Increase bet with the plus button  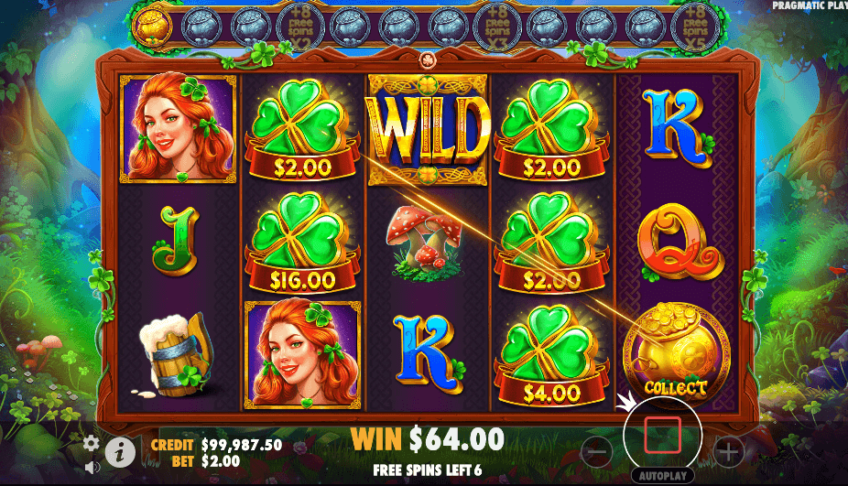(x=728, y=451)
